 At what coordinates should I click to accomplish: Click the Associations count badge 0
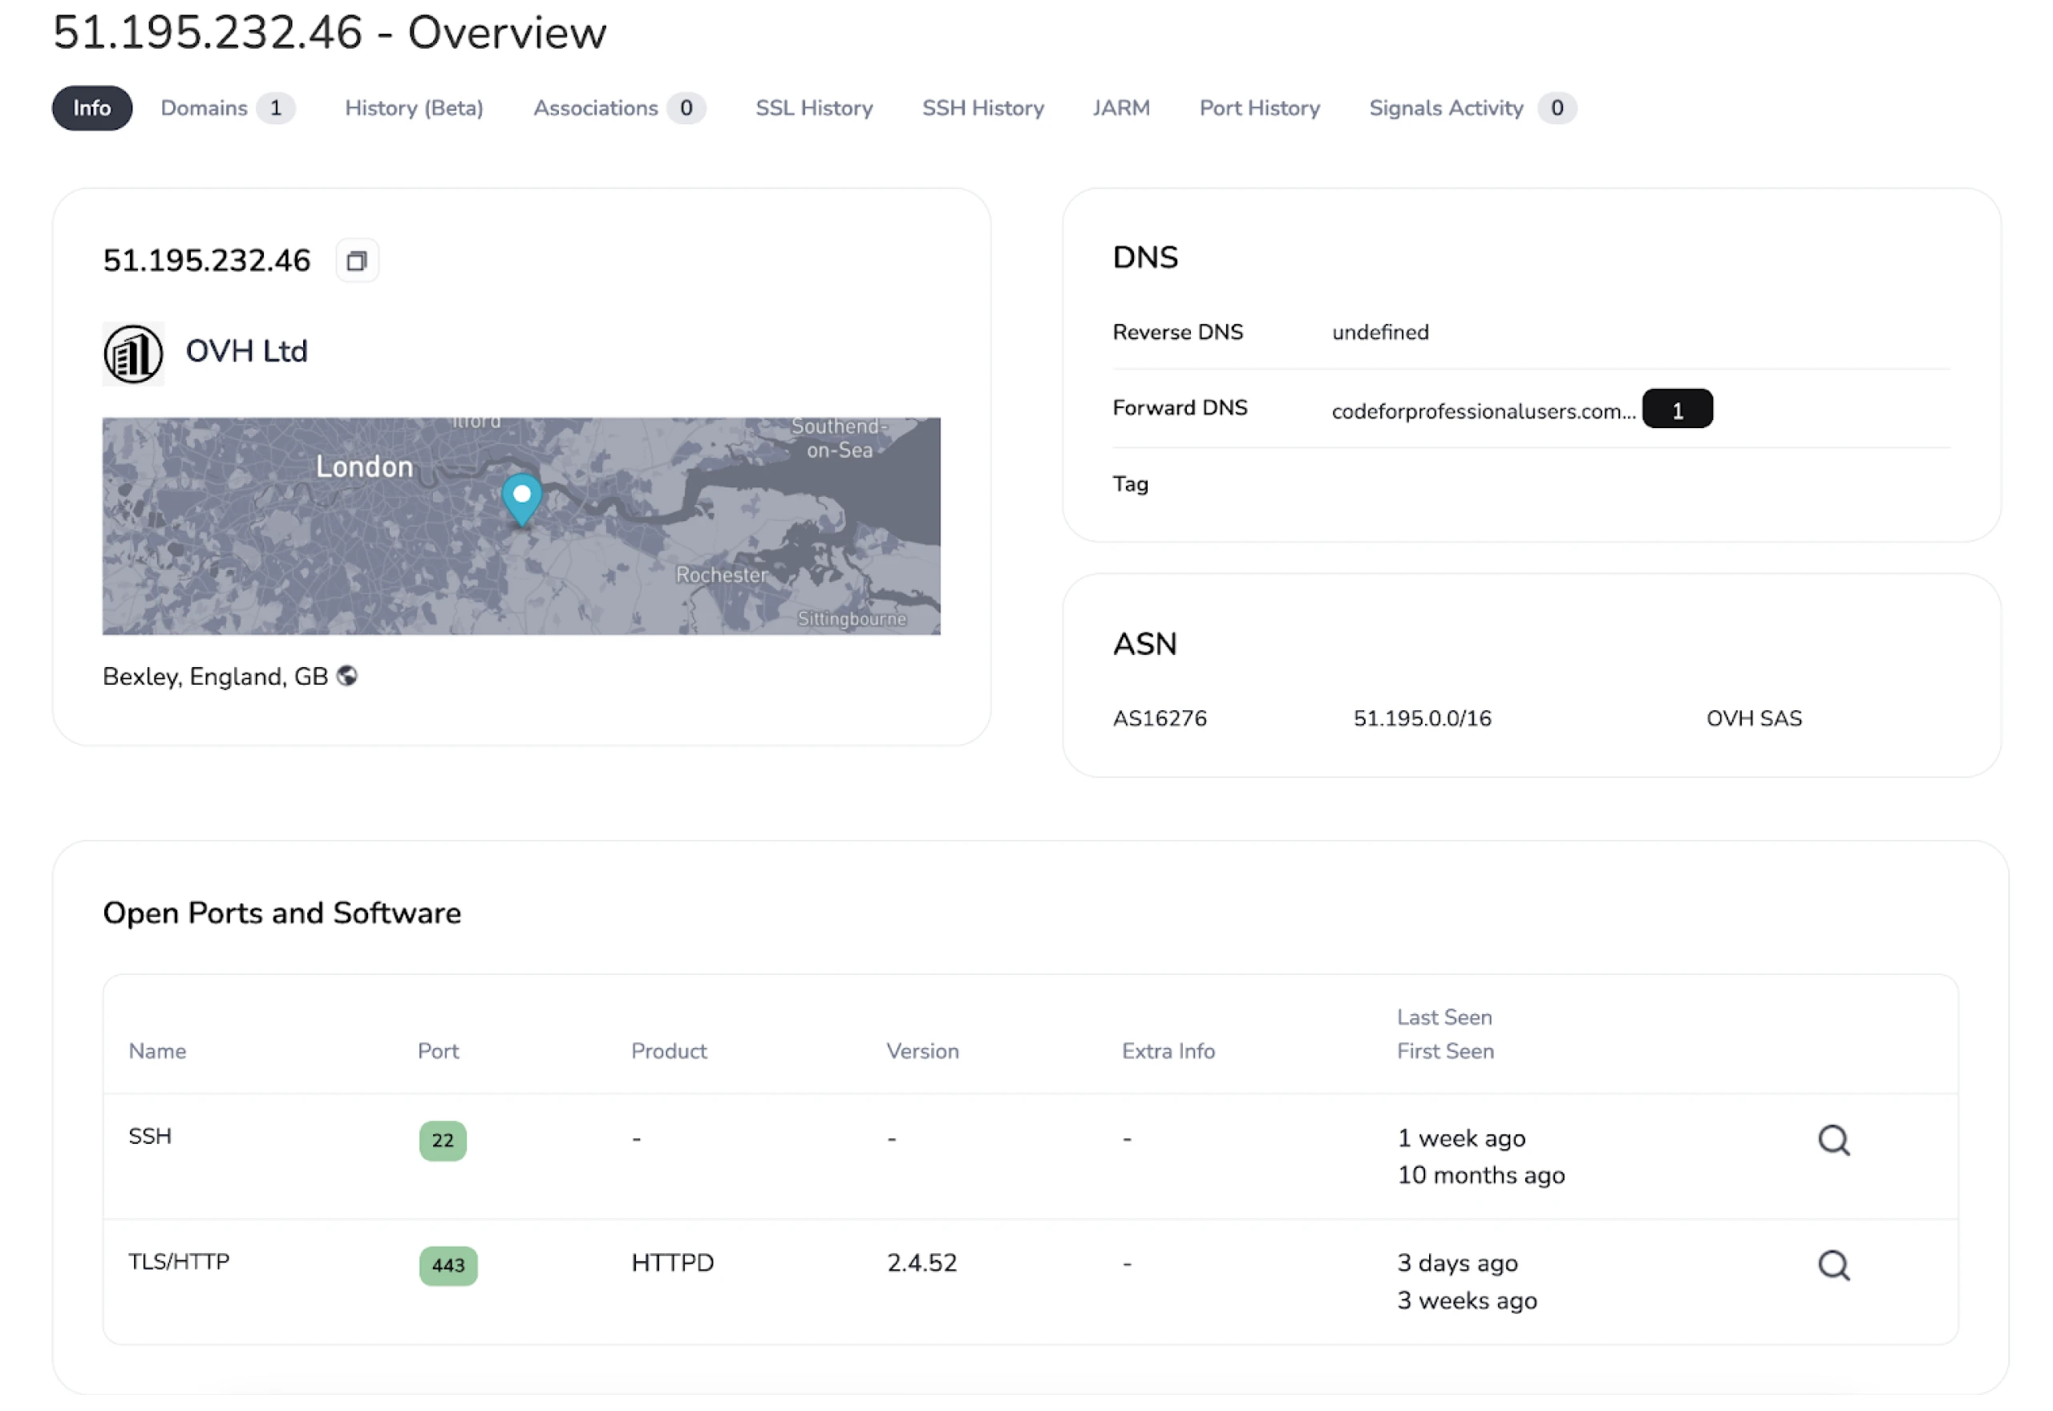[686, 108]
